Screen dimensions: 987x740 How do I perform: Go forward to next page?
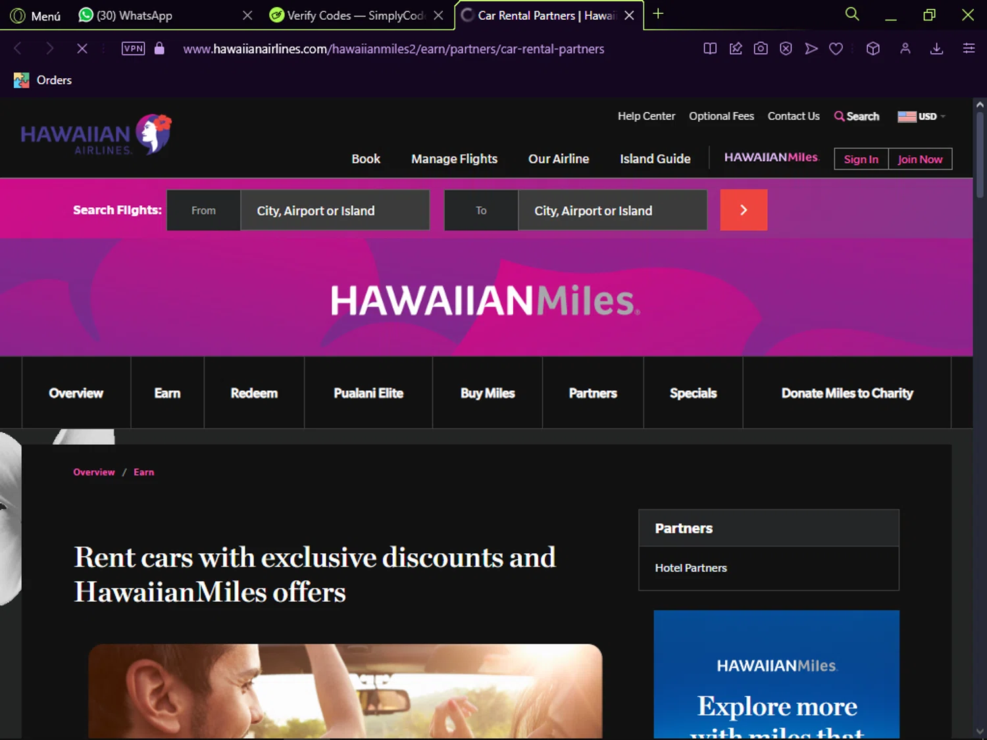point(49,49)
